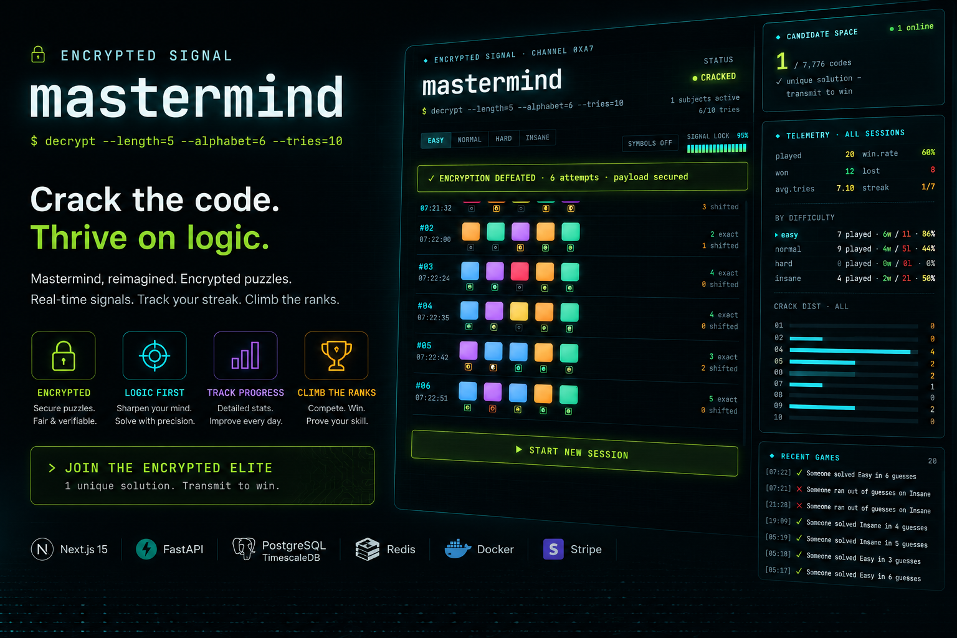The height and width of the screenshot is (638, 957).
Task: Select the EASY difficulty tab
Action: coord(436,140)
